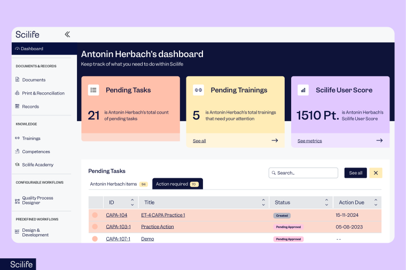This screenshot has width=406, height=270.
Task: Click See all button in Pending Tasks
Action: tap(355, 173)
